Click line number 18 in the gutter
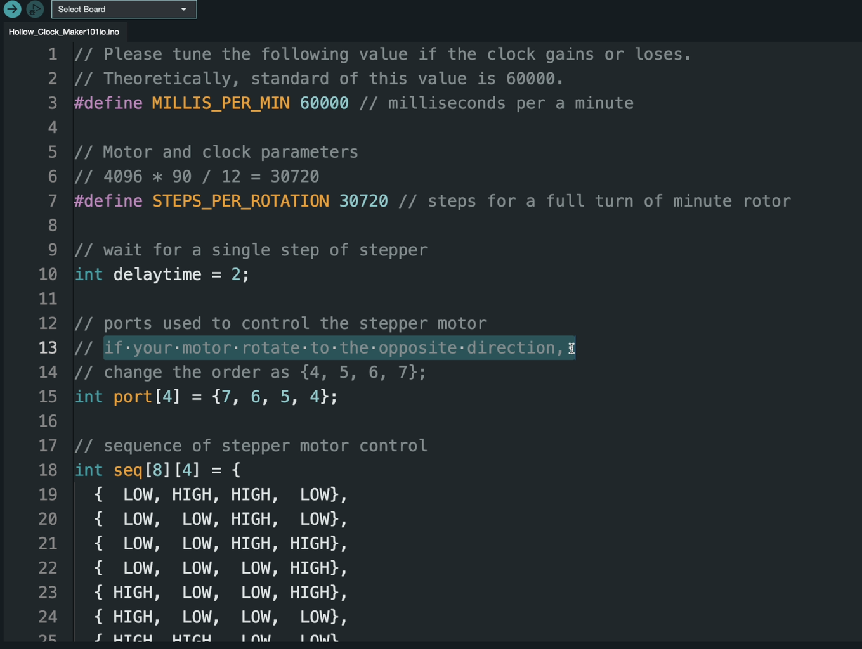Viewport: 862px width, 649px height. click(x=48, y=470)
